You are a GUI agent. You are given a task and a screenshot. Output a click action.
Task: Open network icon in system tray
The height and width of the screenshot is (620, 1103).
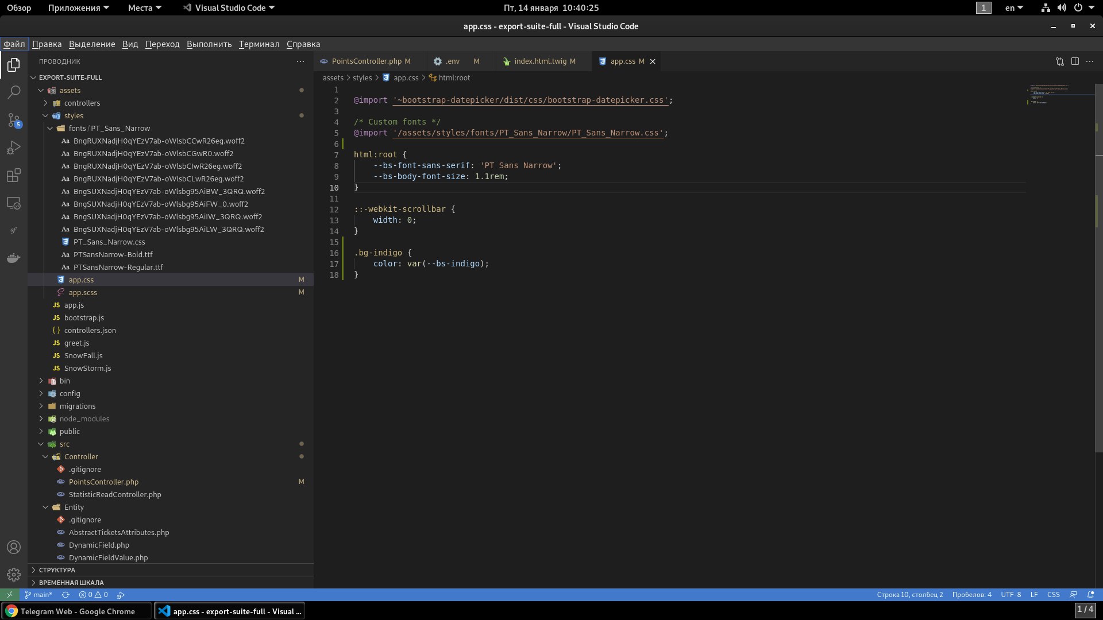coord(1046,8)
